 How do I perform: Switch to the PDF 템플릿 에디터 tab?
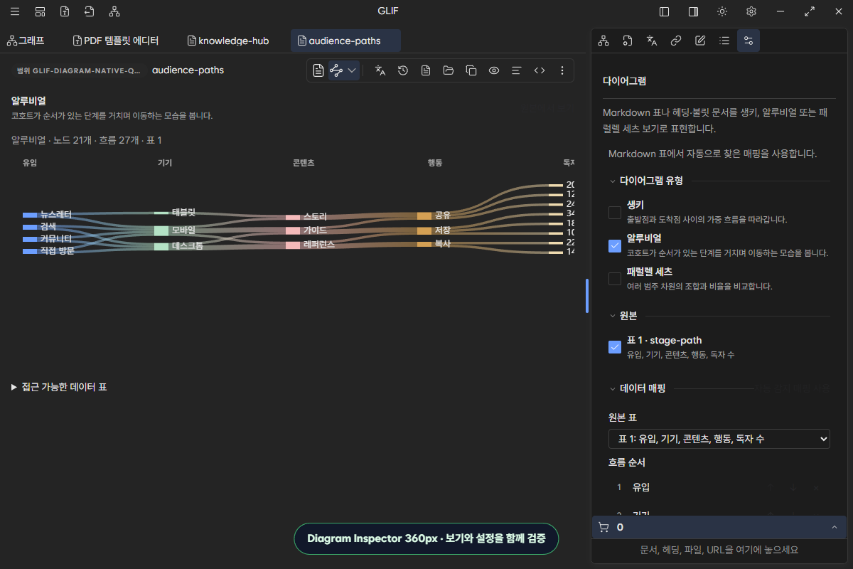pos(116,41)
